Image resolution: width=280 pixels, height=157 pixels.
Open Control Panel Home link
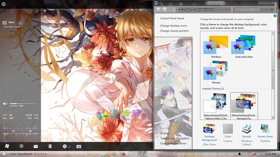(x=172, y=18)
